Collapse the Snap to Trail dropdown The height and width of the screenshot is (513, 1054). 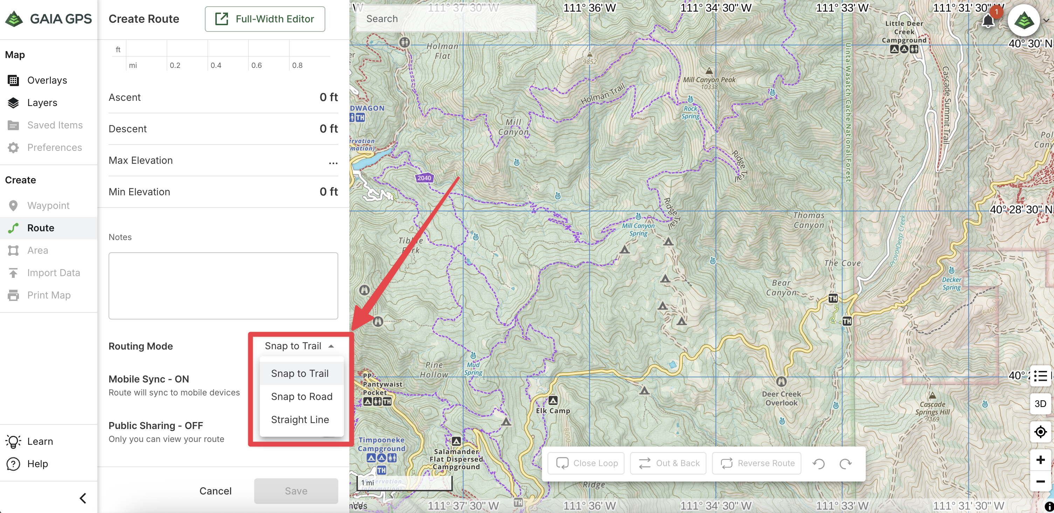point(299,346)
